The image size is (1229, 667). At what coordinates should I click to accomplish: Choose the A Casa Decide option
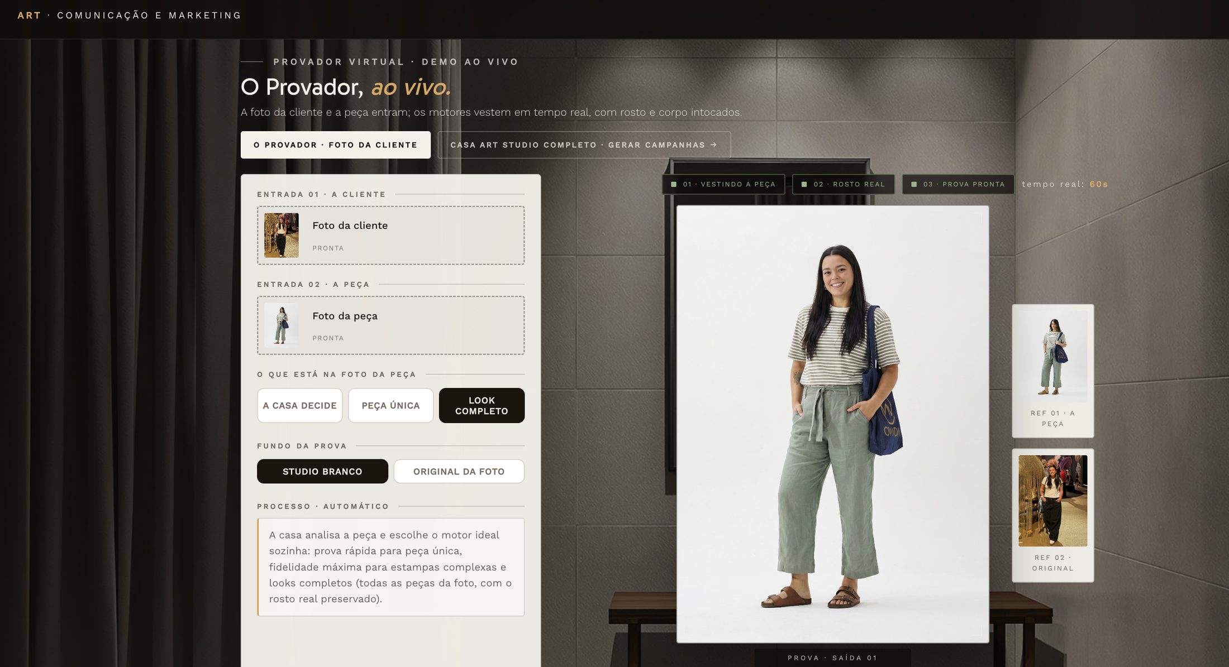300,406
